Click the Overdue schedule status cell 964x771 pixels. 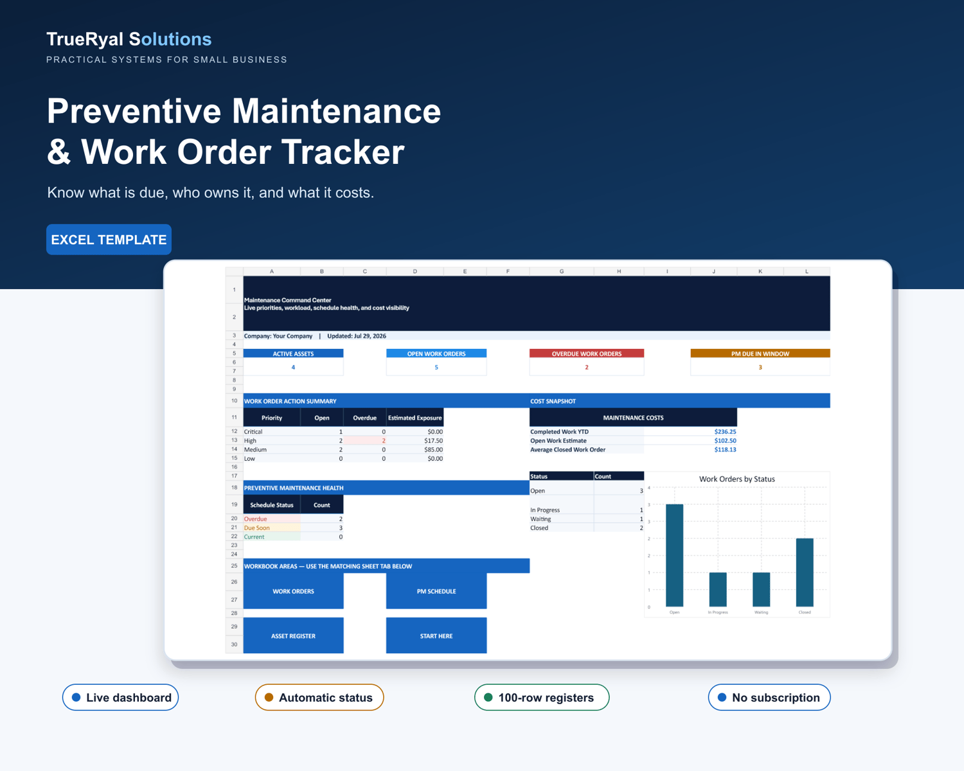(272, 518)
